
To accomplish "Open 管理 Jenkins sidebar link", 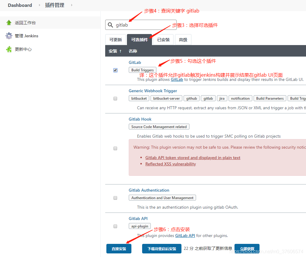I will pos(27,36).
